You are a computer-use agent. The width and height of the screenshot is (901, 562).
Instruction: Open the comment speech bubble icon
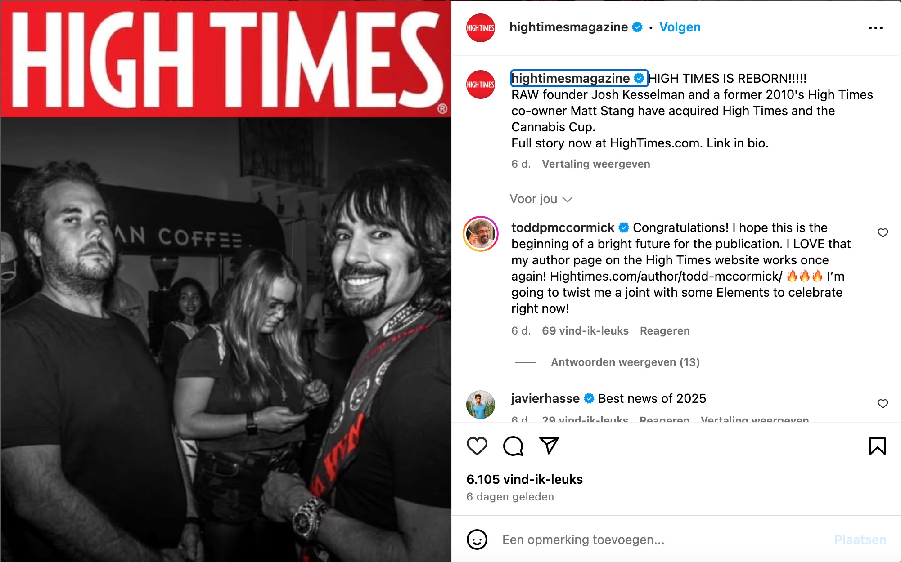(x=513, y=446)
